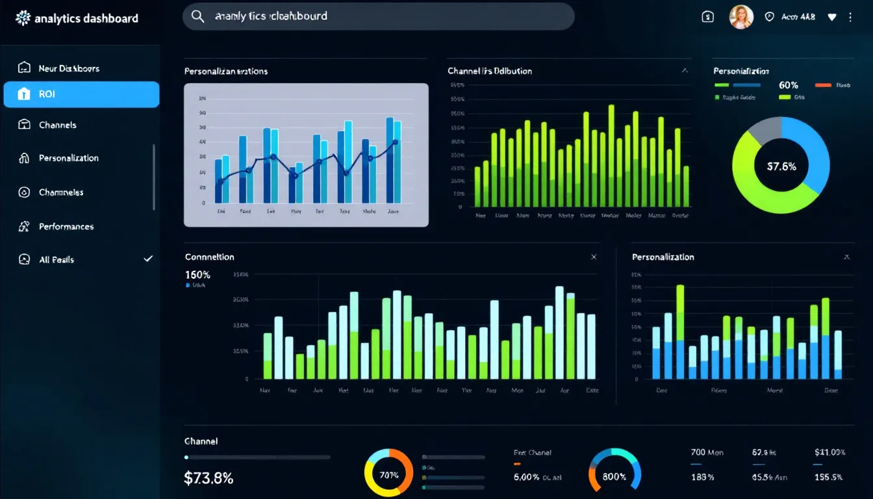
Task: Click the 57.6% donut chart center
Action: coord(781,166)
